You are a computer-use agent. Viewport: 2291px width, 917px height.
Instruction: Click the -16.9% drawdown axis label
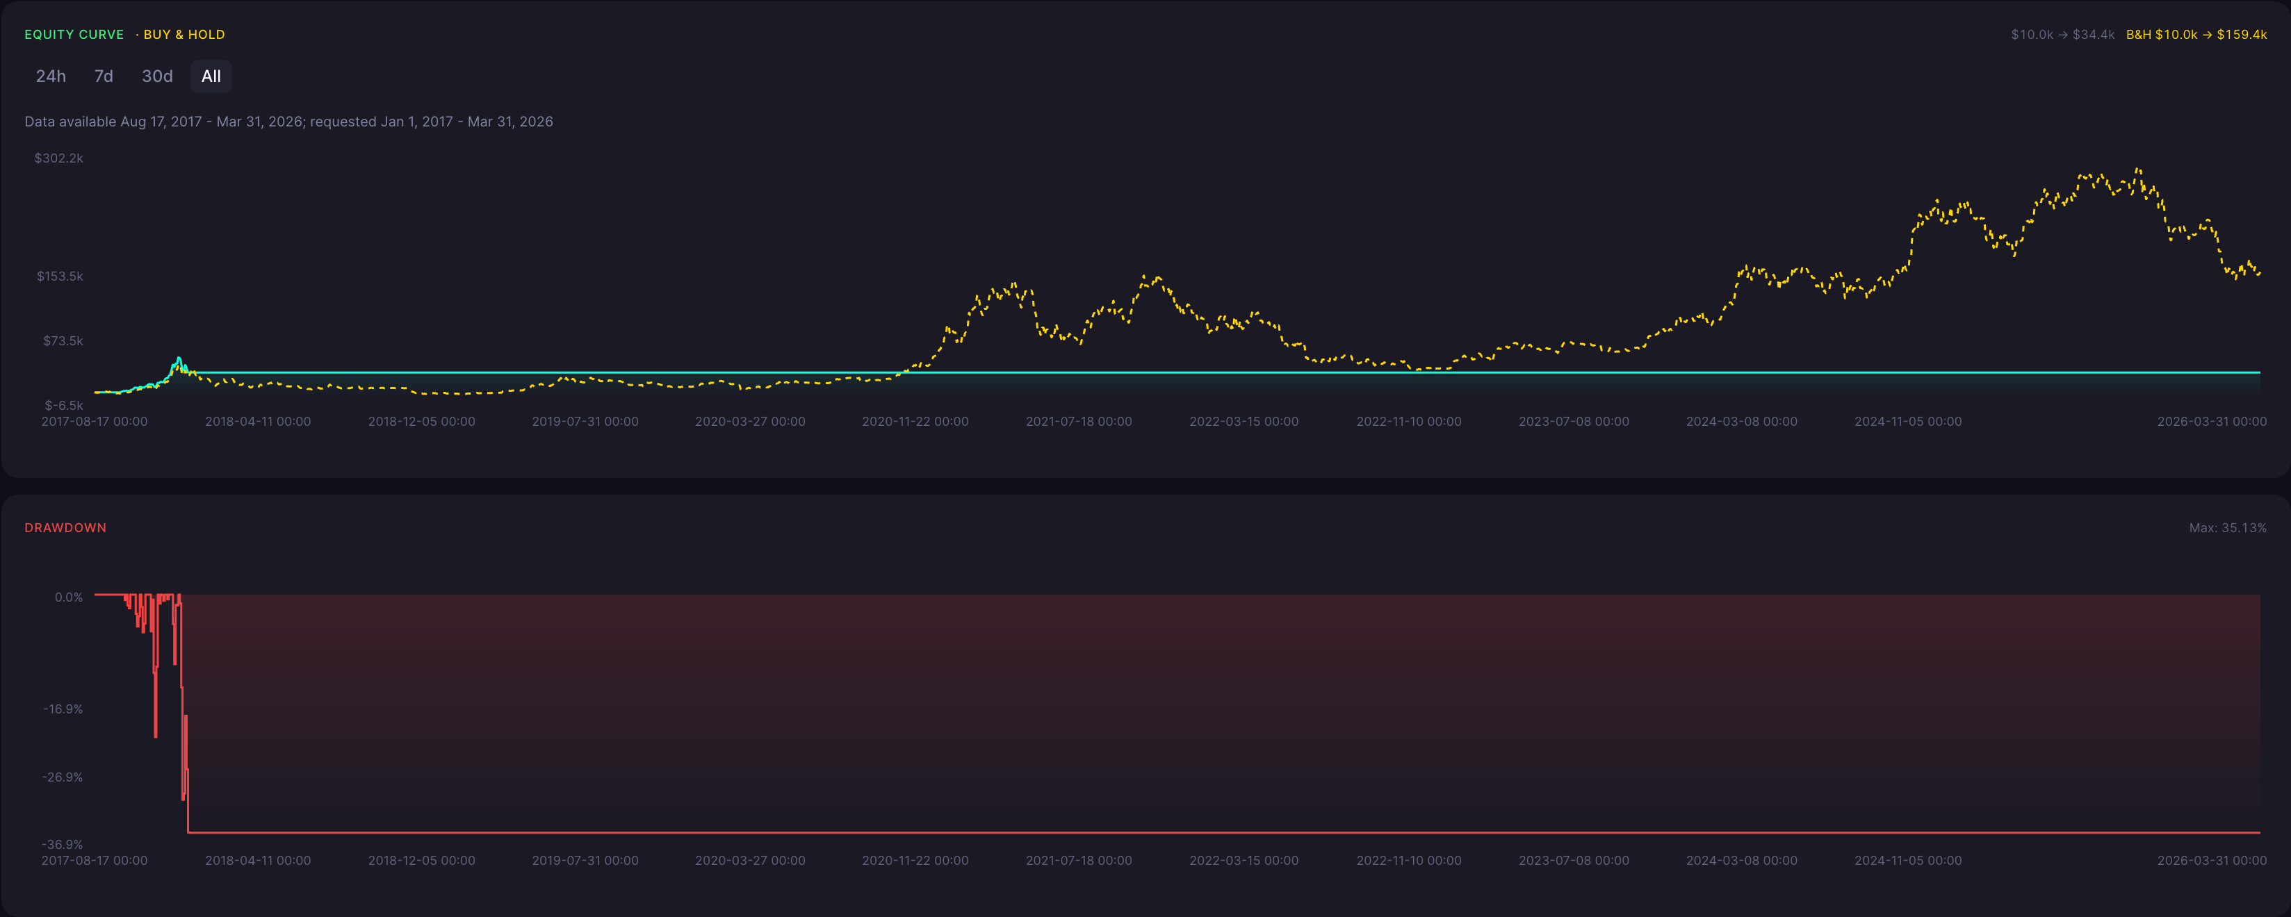[63, 709]
